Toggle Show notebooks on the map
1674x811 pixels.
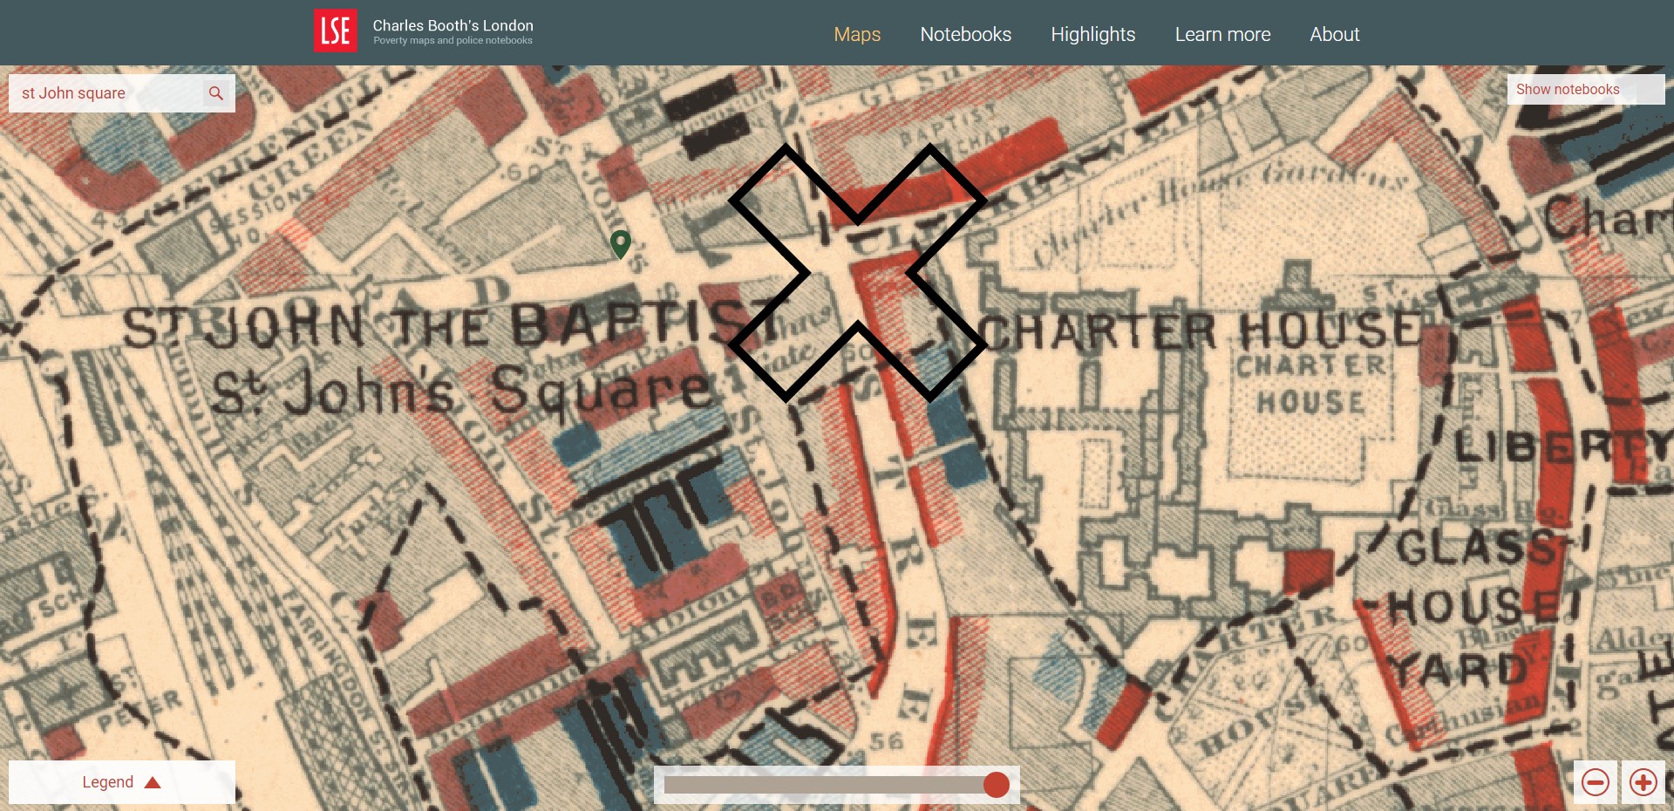(1584, 89)
